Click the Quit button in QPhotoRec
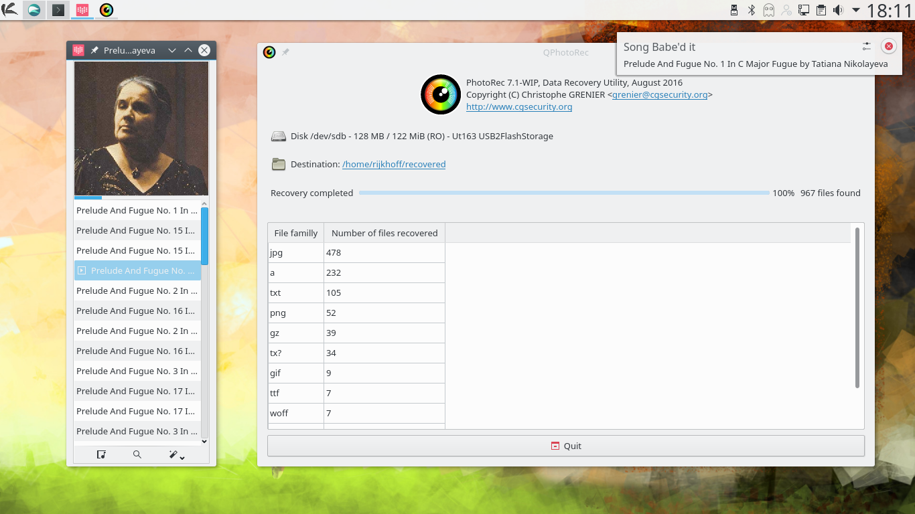Viewport: 915px width, 514px height. (x=566, y=446)
